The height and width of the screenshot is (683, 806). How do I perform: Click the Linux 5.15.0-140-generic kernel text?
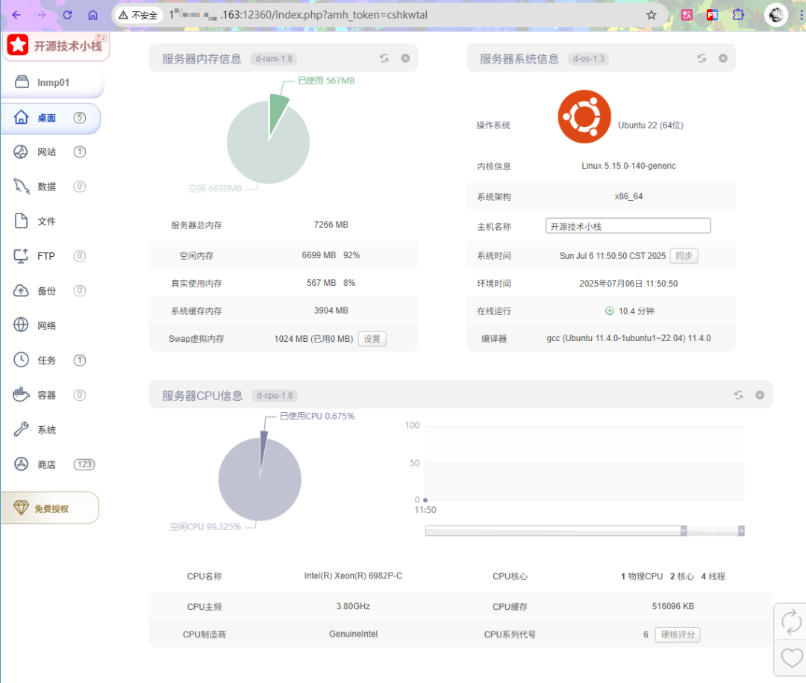click(628, 166)
